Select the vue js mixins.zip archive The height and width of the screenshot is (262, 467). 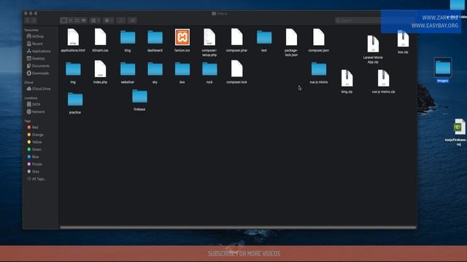[383, 82]
